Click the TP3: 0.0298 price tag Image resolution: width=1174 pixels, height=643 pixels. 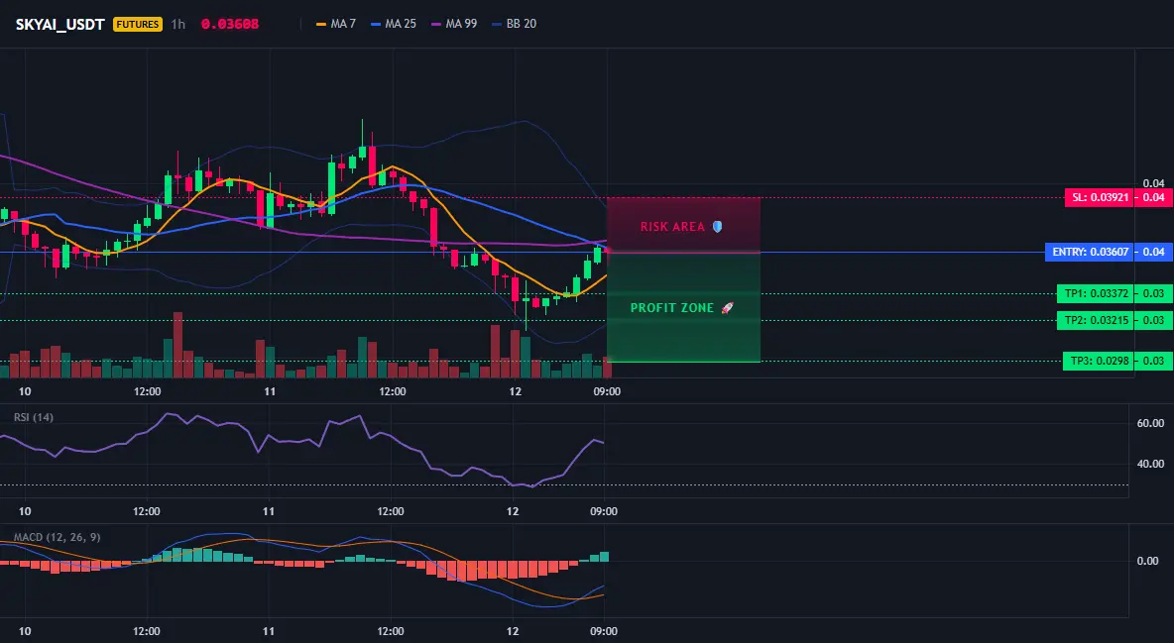click(x=1099, y=361)
